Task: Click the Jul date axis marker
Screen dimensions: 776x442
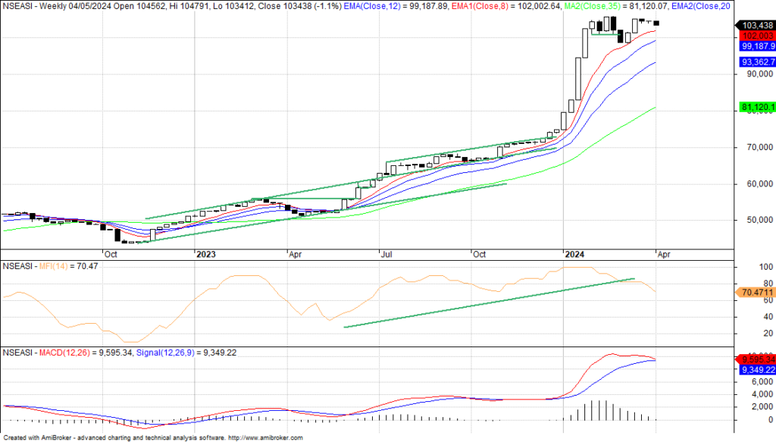Action: 386,255
